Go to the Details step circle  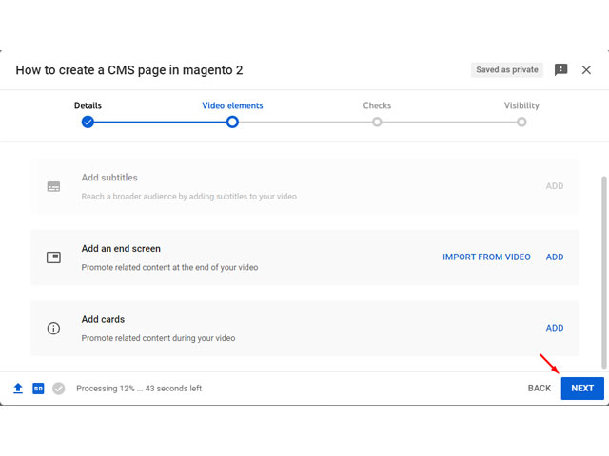[88, 123]
